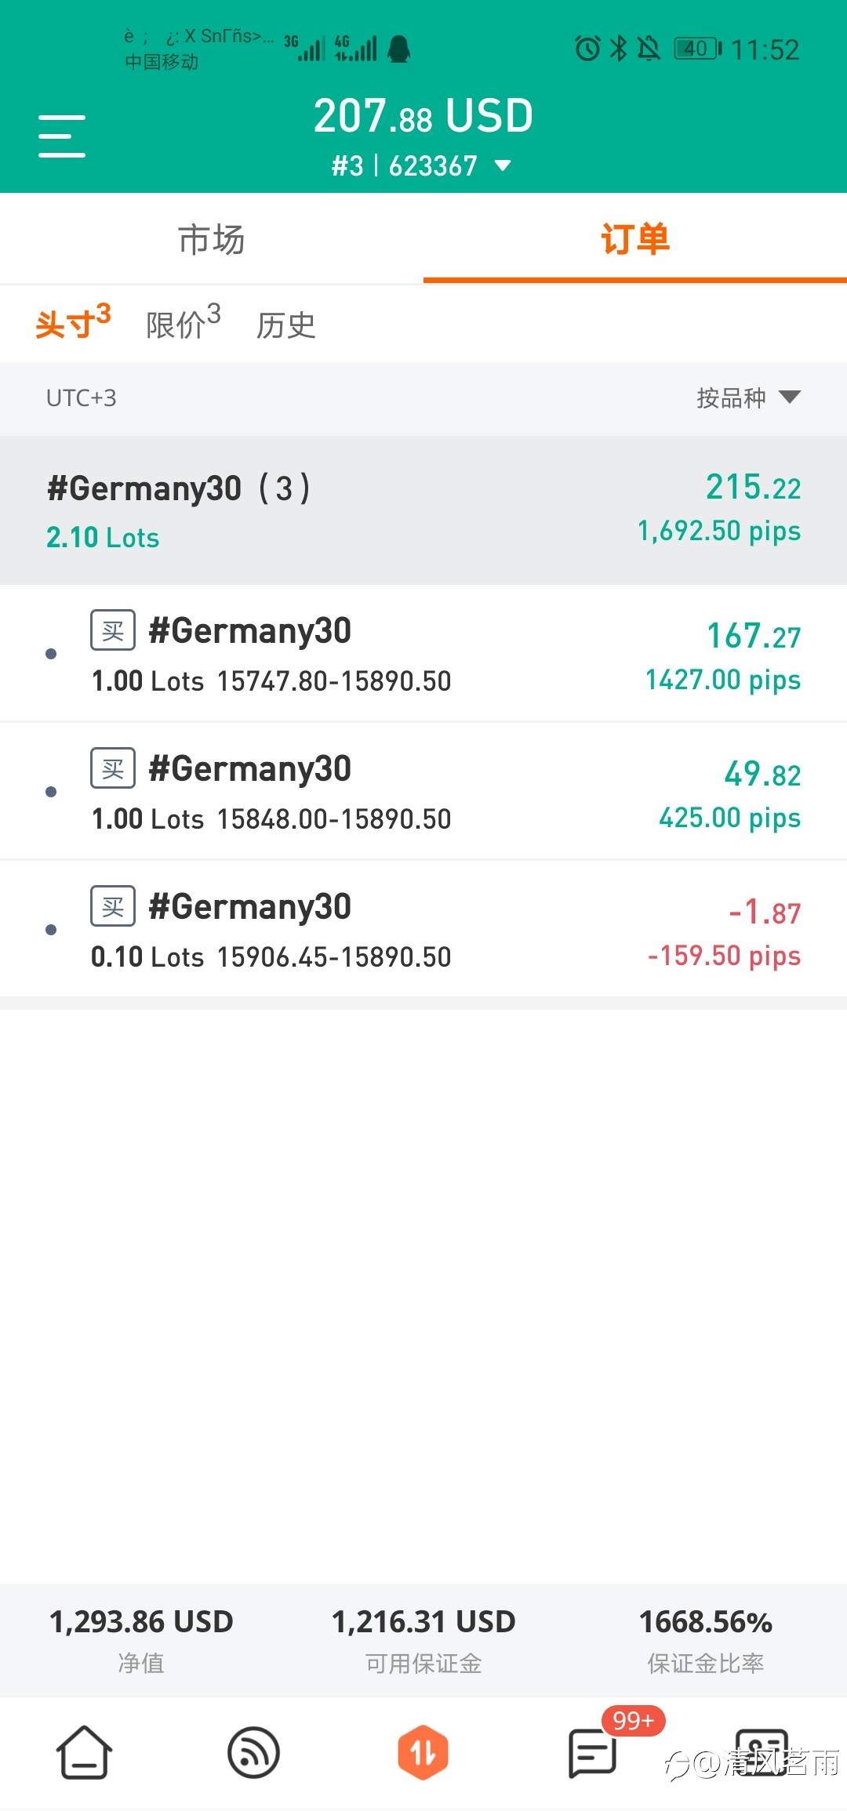
Task: Open the Germany30 position with 49.82 profit
Action: [423, 792]
